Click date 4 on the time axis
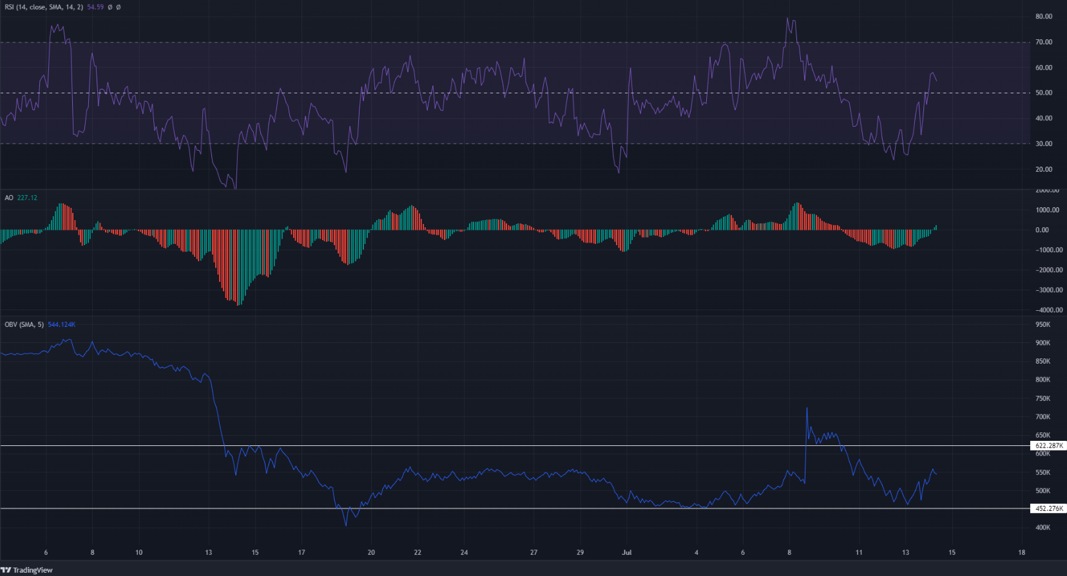Image resolution: width=1067 pixels, height=576 pixels. (x=697, y=552)
